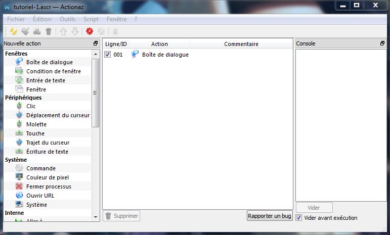Choose the Ouvrir URL globe icon
The image size is (390, 235).
pos(19,196)
